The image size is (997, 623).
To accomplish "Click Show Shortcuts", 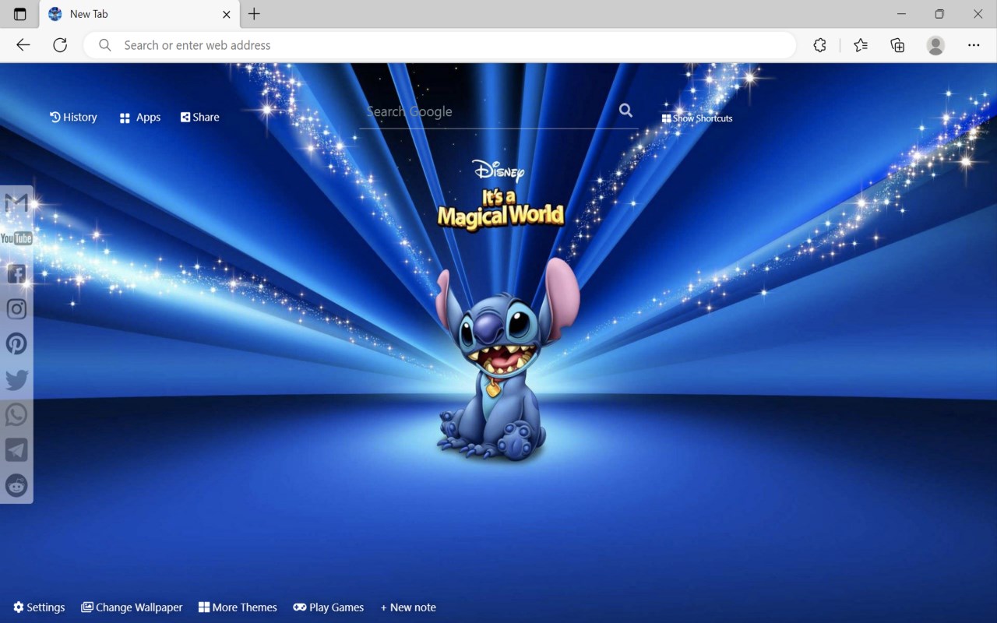I will coord(697,118).
